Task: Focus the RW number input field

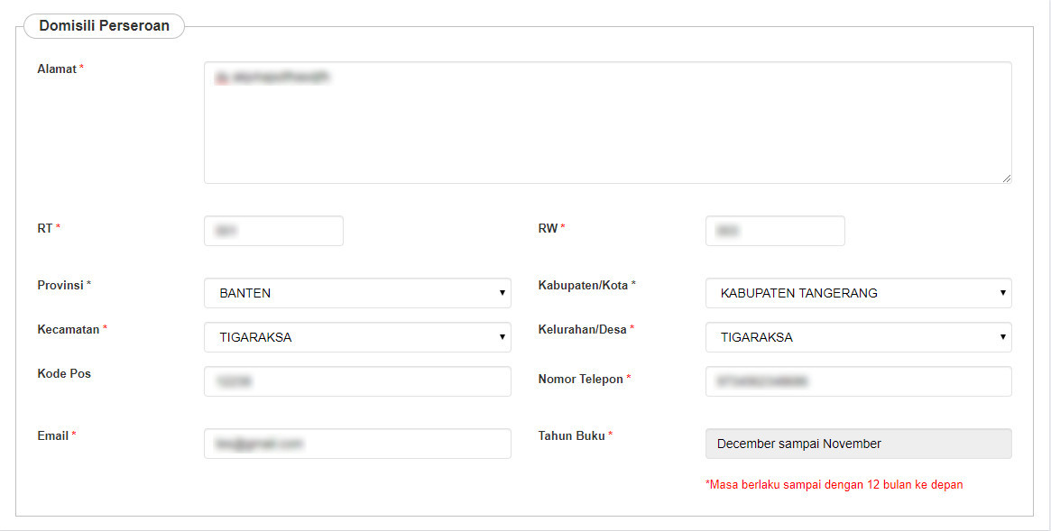Action: pos(775,231)
